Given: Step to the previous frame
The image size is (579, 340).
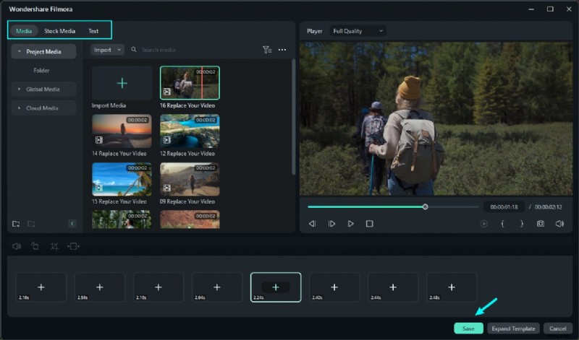Looking at the screenshot, I should coord(313,224).
